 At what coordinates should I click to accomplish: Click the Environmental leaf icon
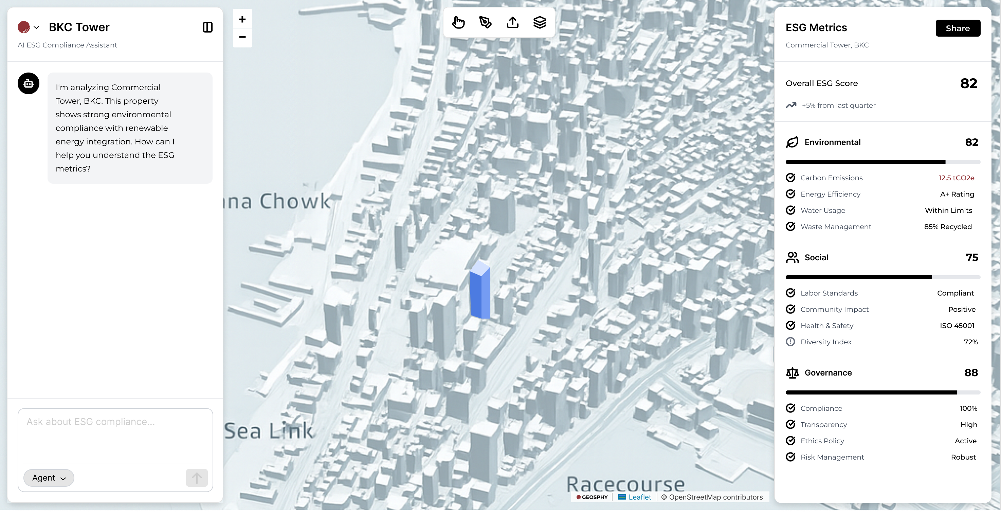point(792,142)
